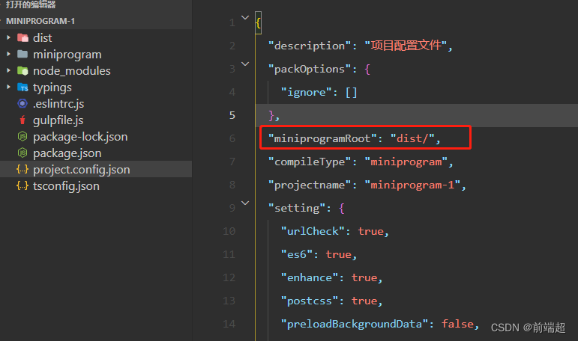Open gulpfile.js in the editor

58,120
